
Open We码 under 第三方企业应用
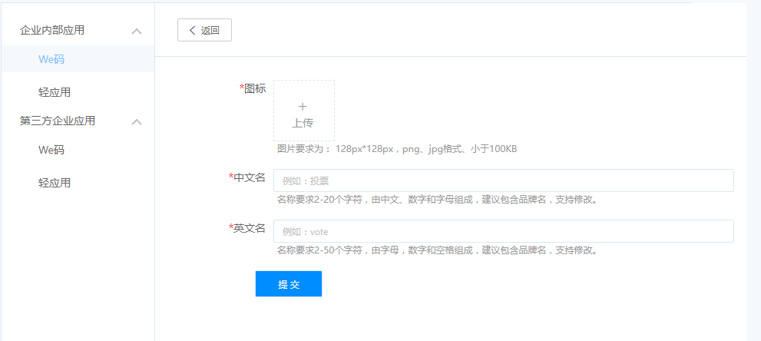click(51, 150)
